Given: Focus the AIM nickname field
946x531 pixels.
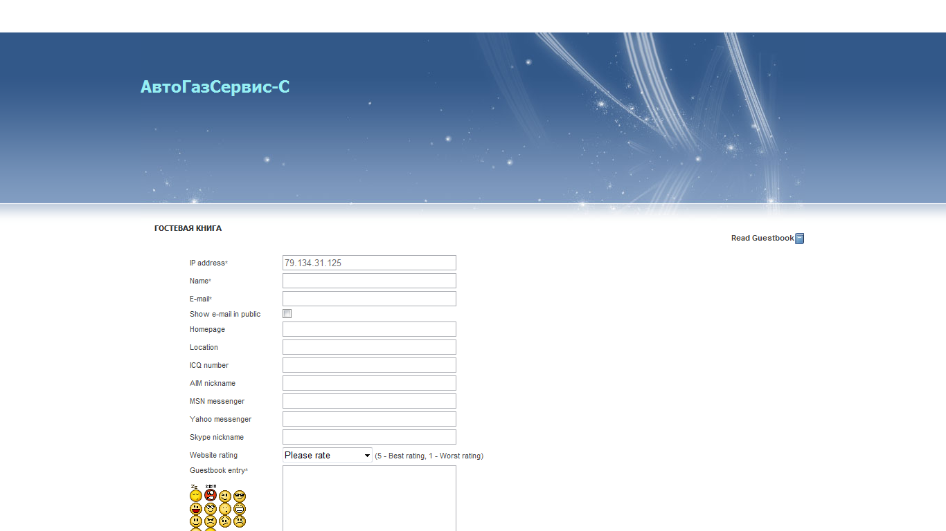Looking at the screenshot, I should click(x=369, y=383).
